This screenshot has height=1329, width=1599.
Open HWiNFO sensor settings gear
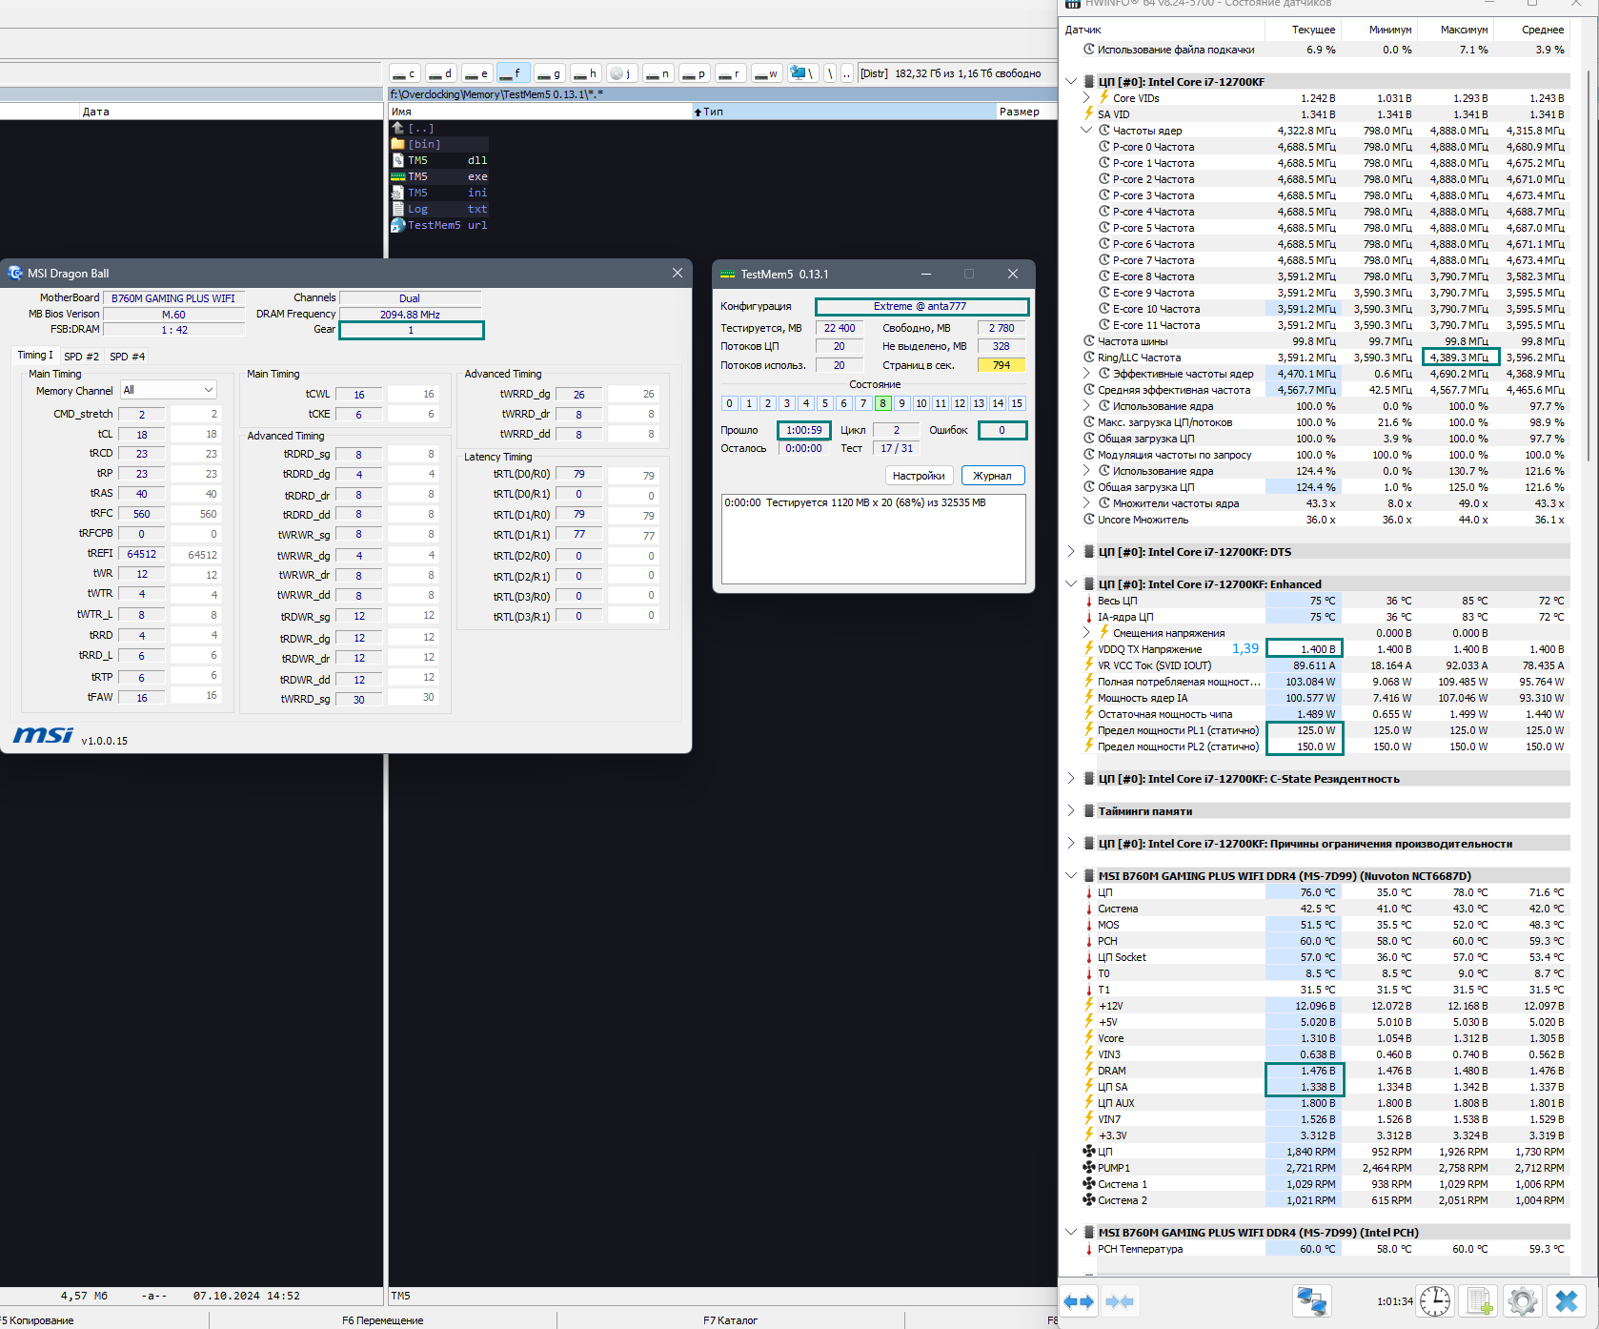[1523, 1301]
